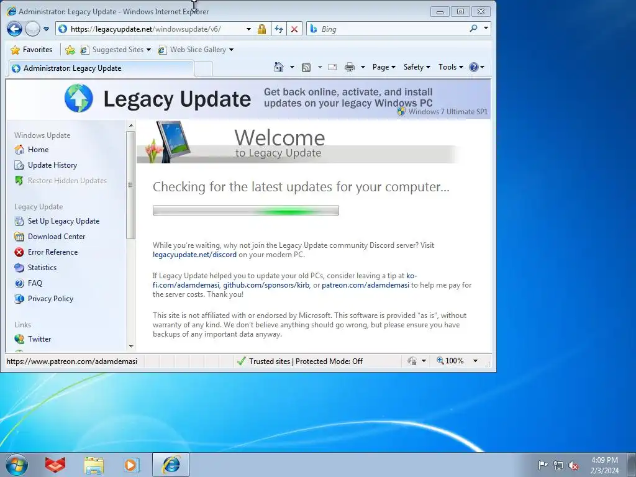The height and width of the screenshot is (477, 636).
Task: Select the Administrator: Legacy Update tab
Action: click(101, 68)
